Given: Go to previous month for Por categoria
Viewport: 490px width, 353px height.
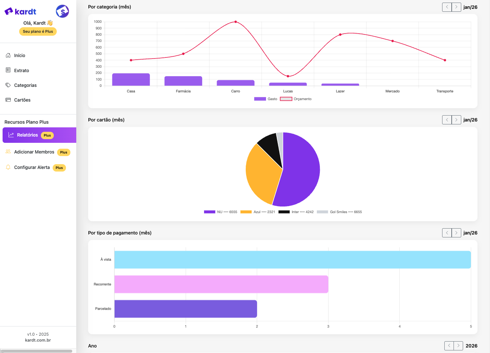Looking at the screenshot, I should coord(447,7).
